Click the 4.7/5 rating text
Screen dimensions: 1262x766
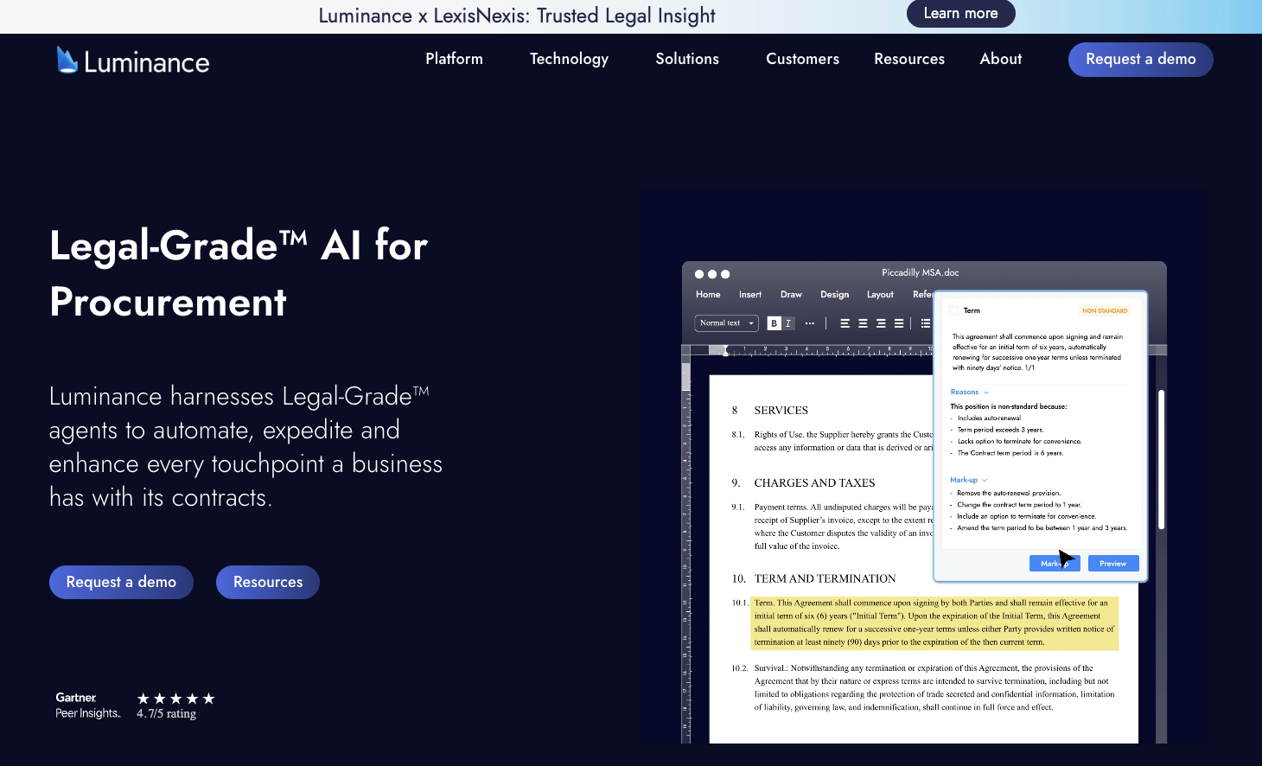click(166, 714)
